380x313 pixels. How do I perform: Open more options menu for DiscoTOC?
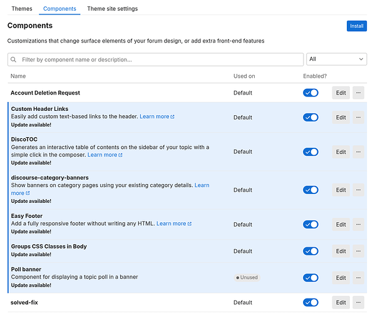(358, 152)
